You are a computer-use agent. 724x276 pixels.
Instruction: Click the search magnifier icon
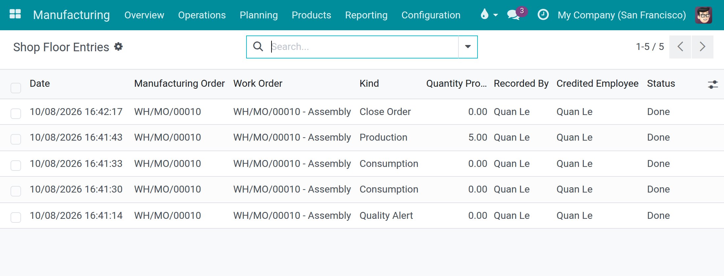pos(258,47)
